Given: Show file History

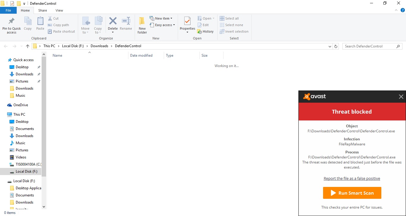Looking at the screenshot, I should (x=205, y=31).
